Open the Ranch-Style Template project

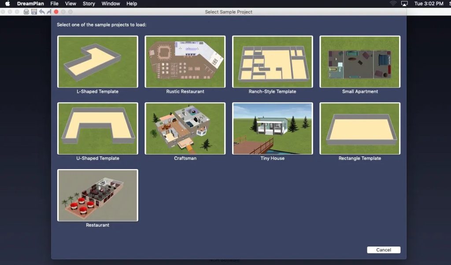point(272,62)
